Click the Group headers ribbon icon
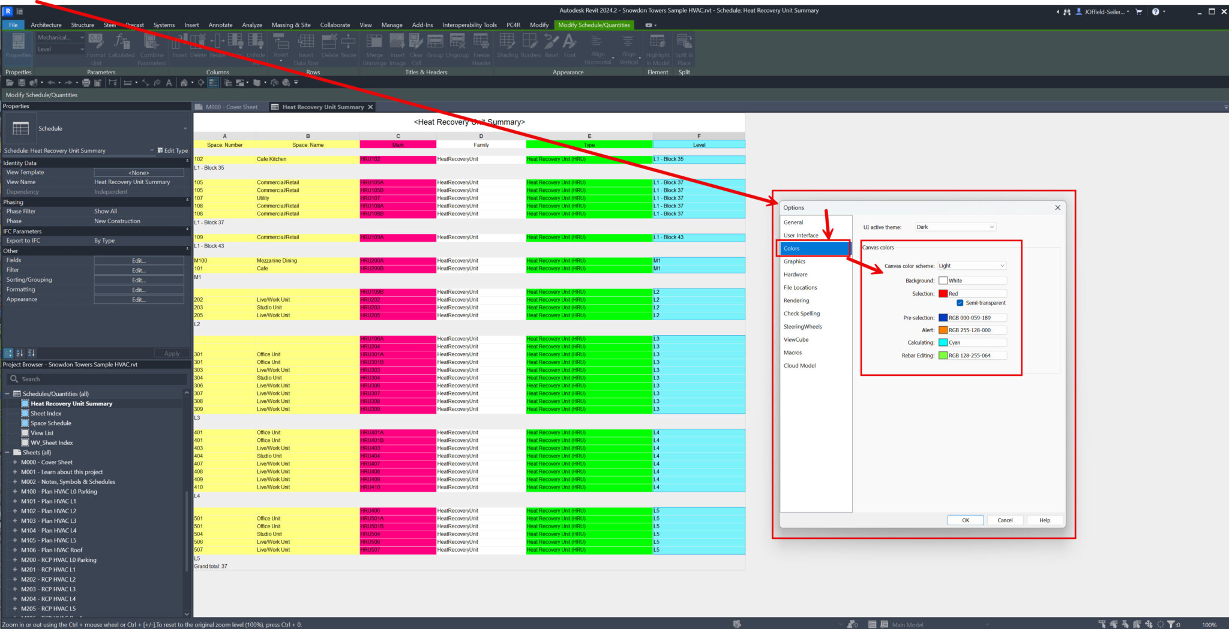 coord(435,41)
